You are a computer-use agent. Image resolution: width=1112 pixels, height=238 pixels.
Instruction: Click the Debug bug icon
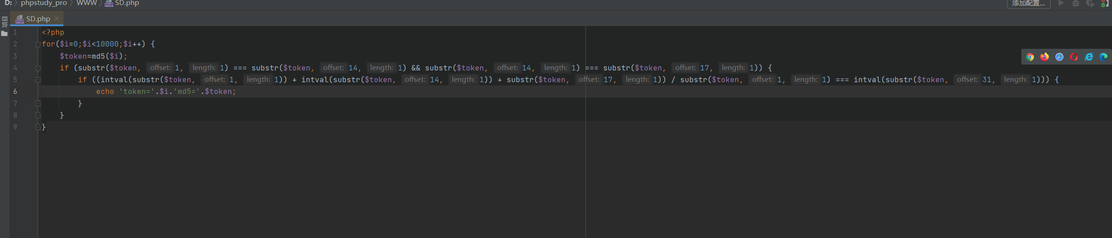pyautogui.click(x=1075, y=3)
